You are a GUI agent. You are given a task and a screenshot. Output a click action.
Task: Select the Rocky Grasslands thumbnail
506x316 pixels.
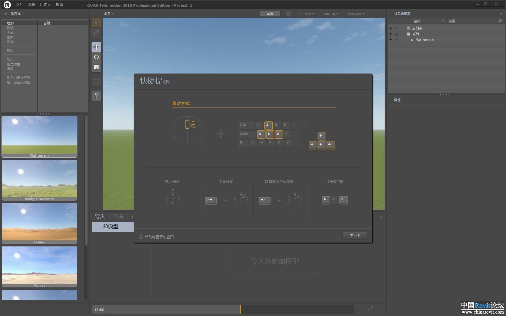tap(39, 180)
